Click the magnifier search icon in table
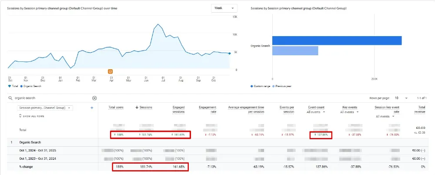The height and width of the screenshot is (175, 435). [10, 98]
